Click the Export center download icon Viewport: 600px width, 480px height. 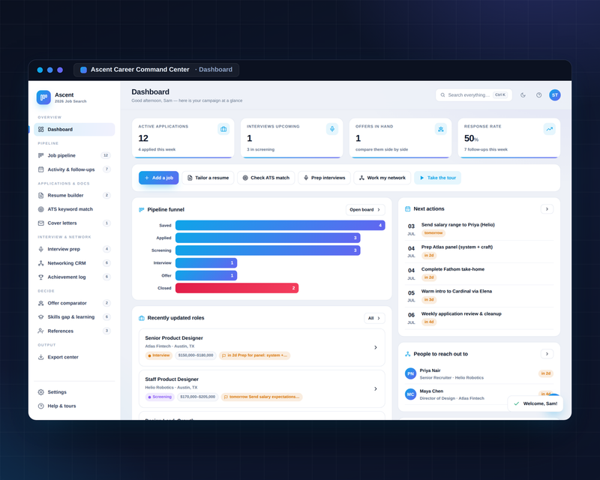pos(41,357)
